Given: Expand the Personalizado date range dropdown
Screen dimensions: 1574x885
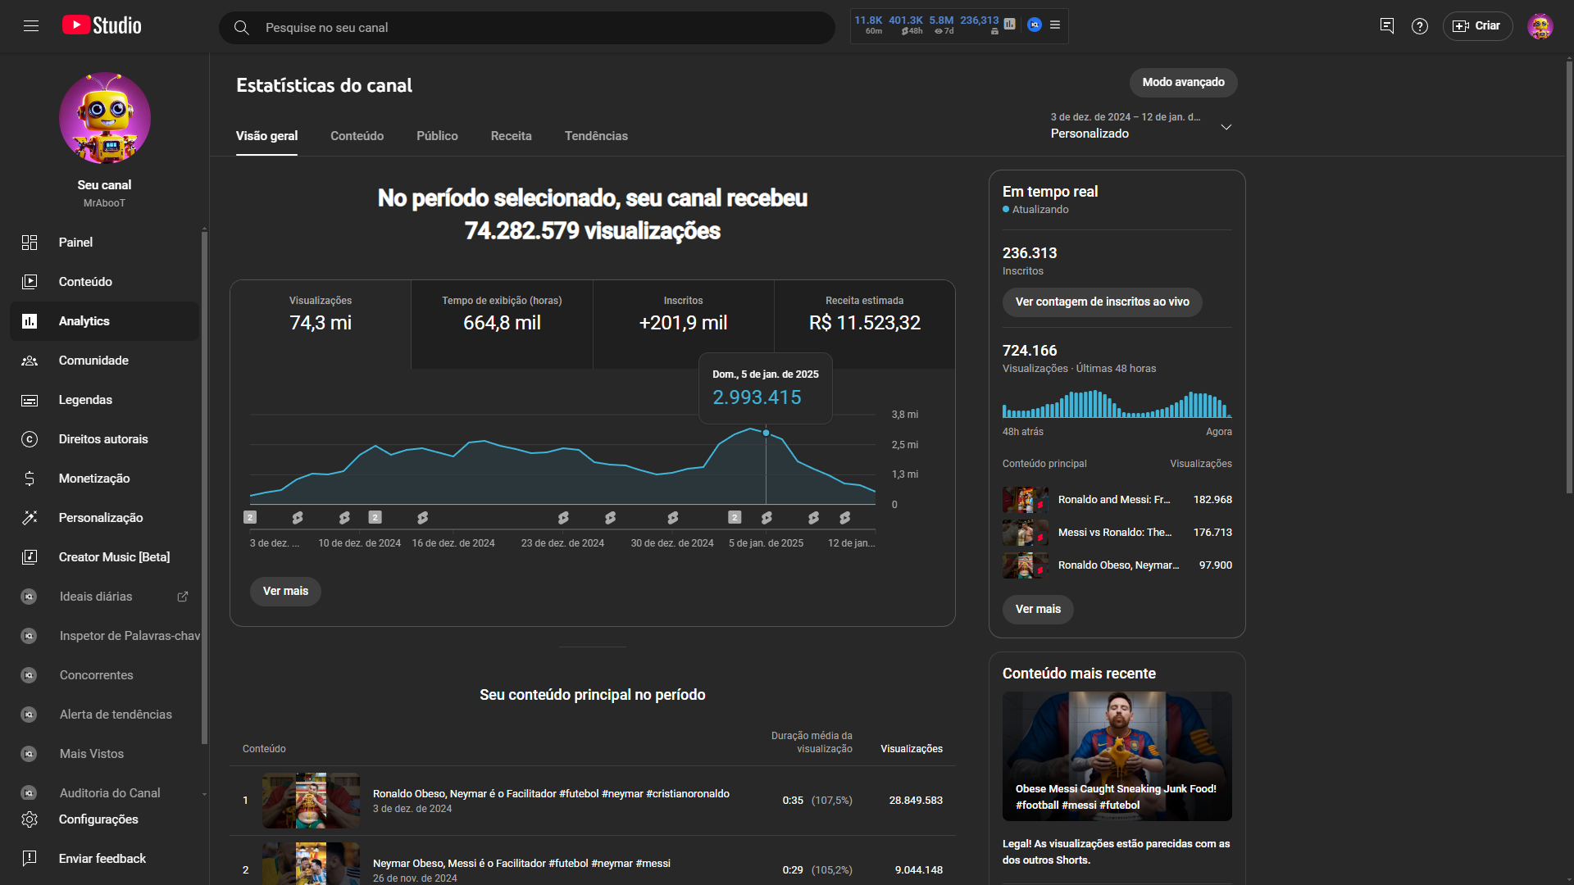Looking at the screenshot, I should 1226,127.
